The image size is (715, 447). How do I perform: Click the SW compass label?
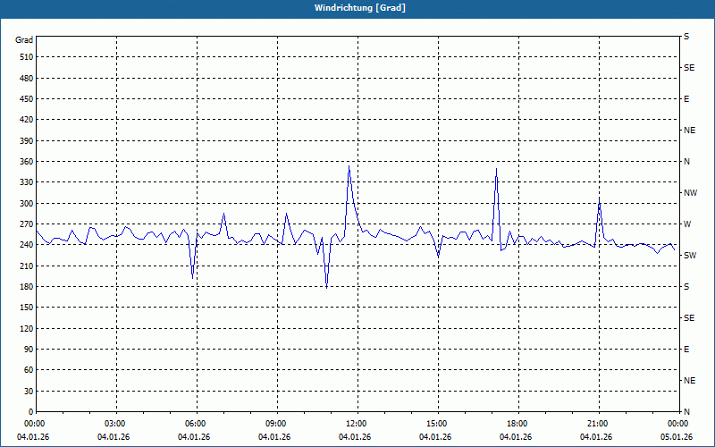690,256
